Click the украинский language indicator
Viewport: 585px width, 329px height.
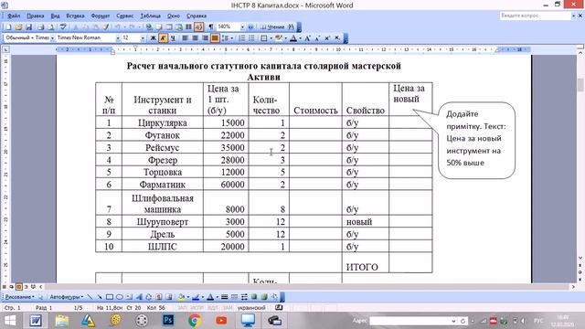[x=251, y=308]
